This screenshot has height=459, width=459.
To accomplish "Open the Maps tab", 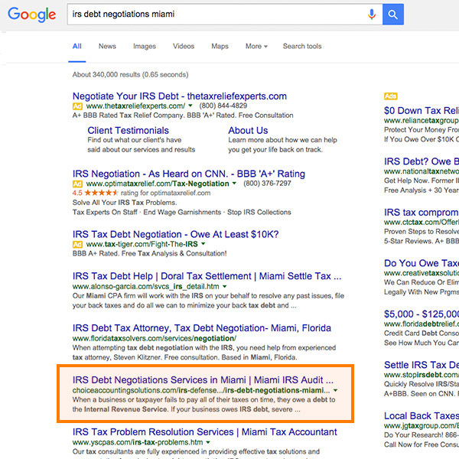I will tap(220, 46).
